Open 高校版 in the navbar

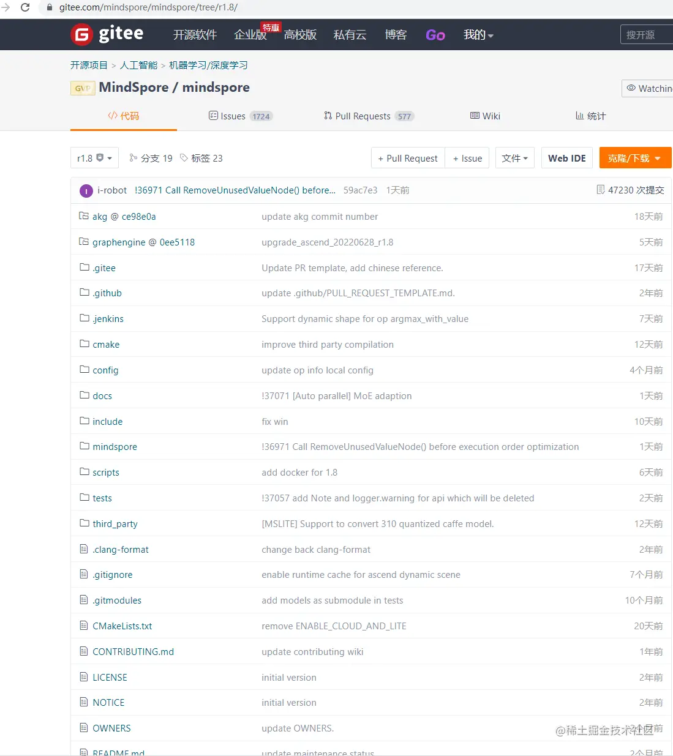point(300,35)
